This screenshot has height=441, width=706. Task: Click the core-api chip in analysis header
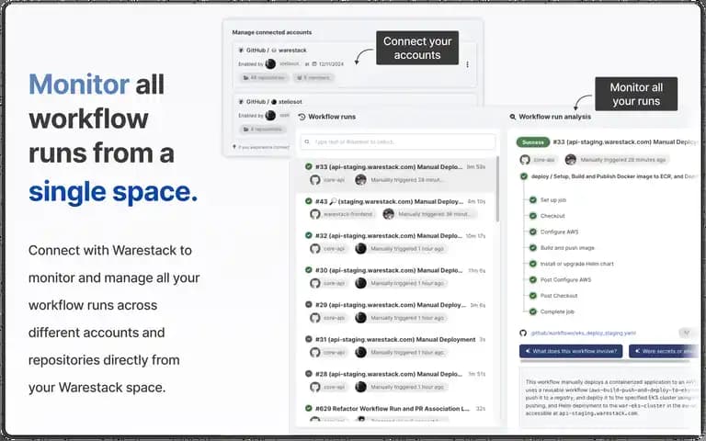543,160
